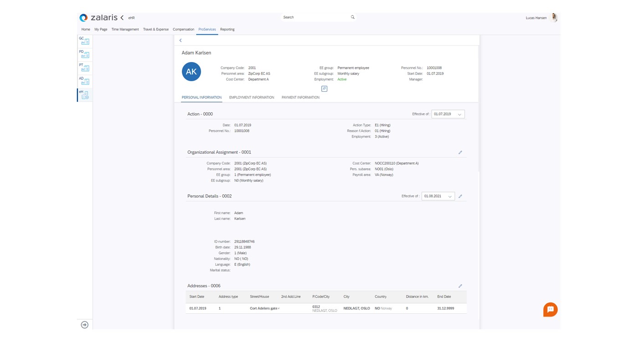Edit Addresses section with pencil icon
The width and height of the screenshot is (638, 342).
(460, 286)
